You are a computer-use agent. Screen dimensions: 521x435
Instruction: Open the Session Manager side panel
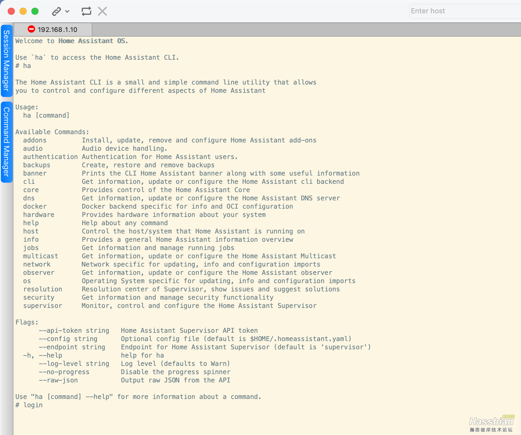(x=7, y=61)
